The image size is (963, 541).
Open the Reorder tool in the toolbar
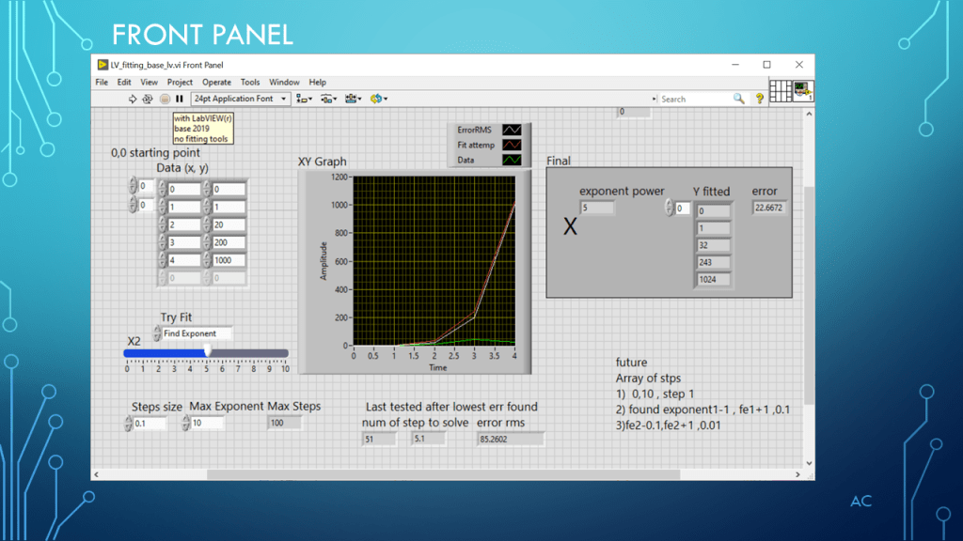[378, 99]
